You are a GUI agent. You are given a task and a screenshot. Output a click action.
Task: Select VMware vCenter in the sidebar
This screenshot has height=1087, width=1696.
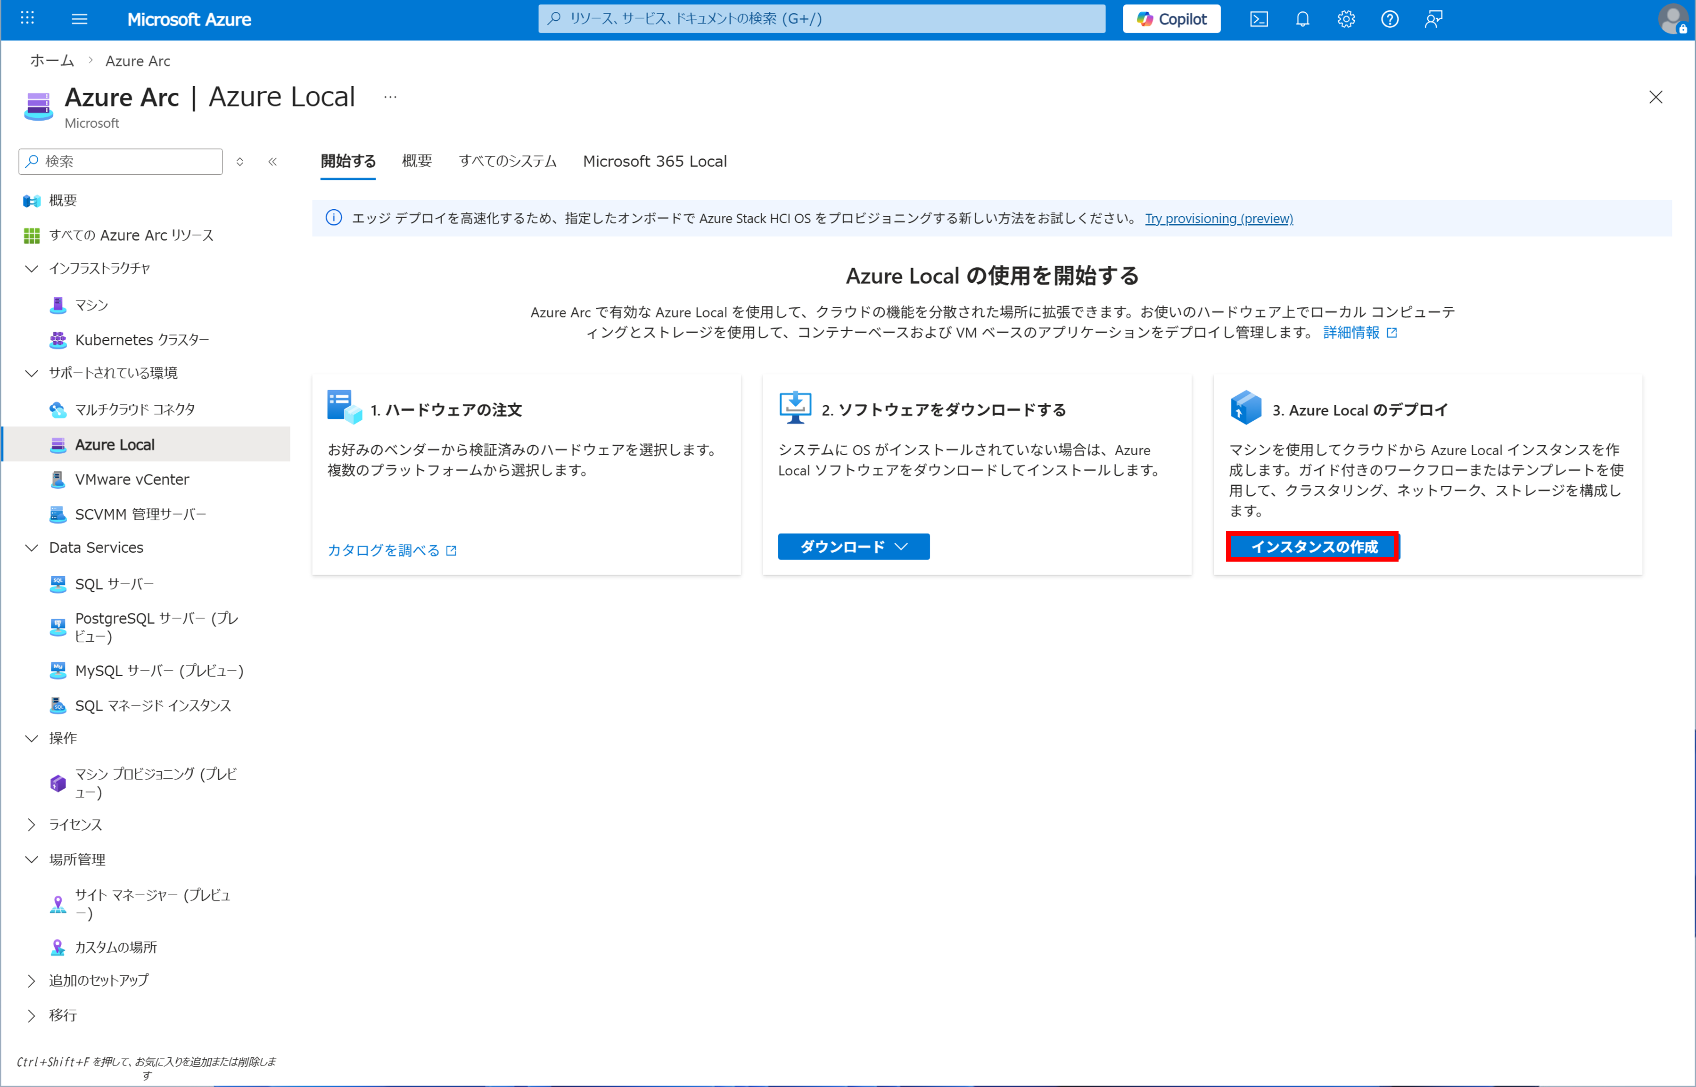132,479
